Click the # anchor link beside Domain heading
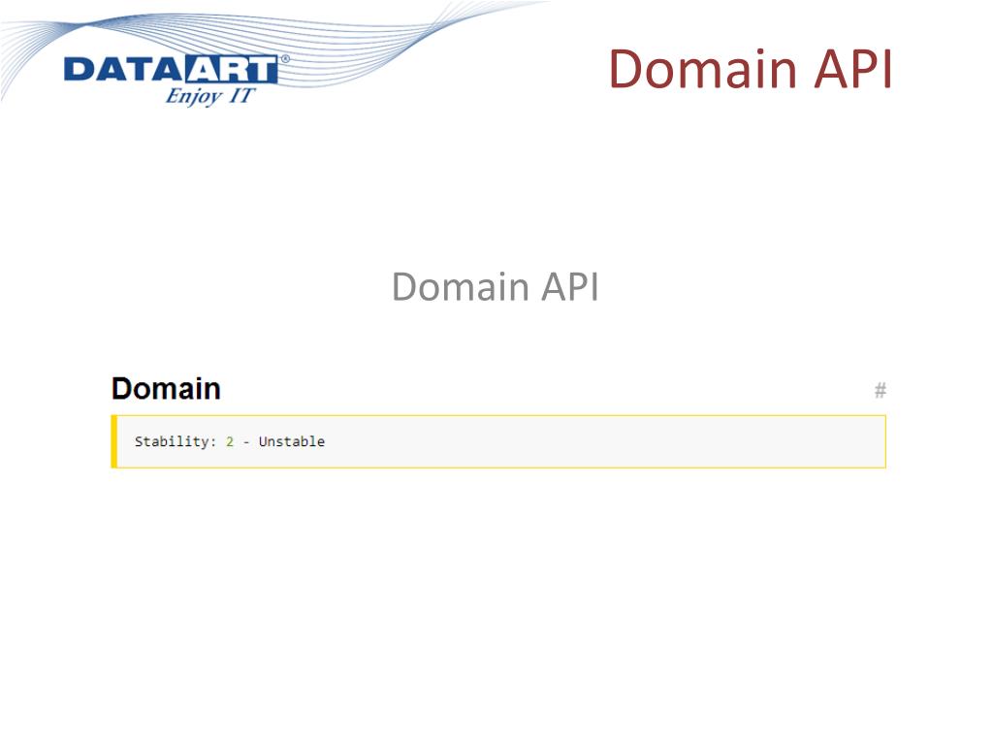 click(881, 390)
